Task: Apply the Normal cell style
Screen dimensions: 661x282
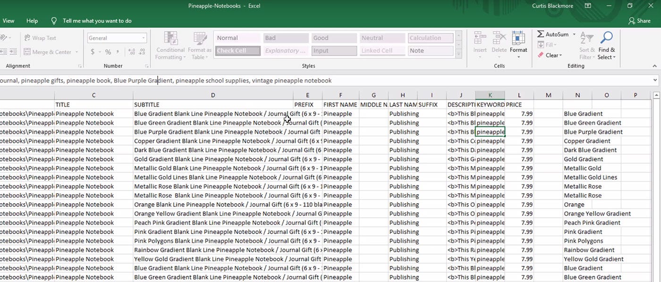Action: (x=237, y=38)
